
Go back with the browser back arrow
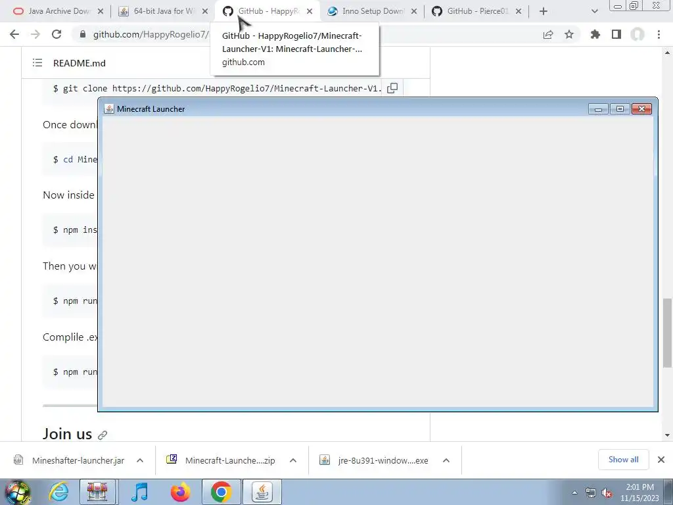[14, 34]
